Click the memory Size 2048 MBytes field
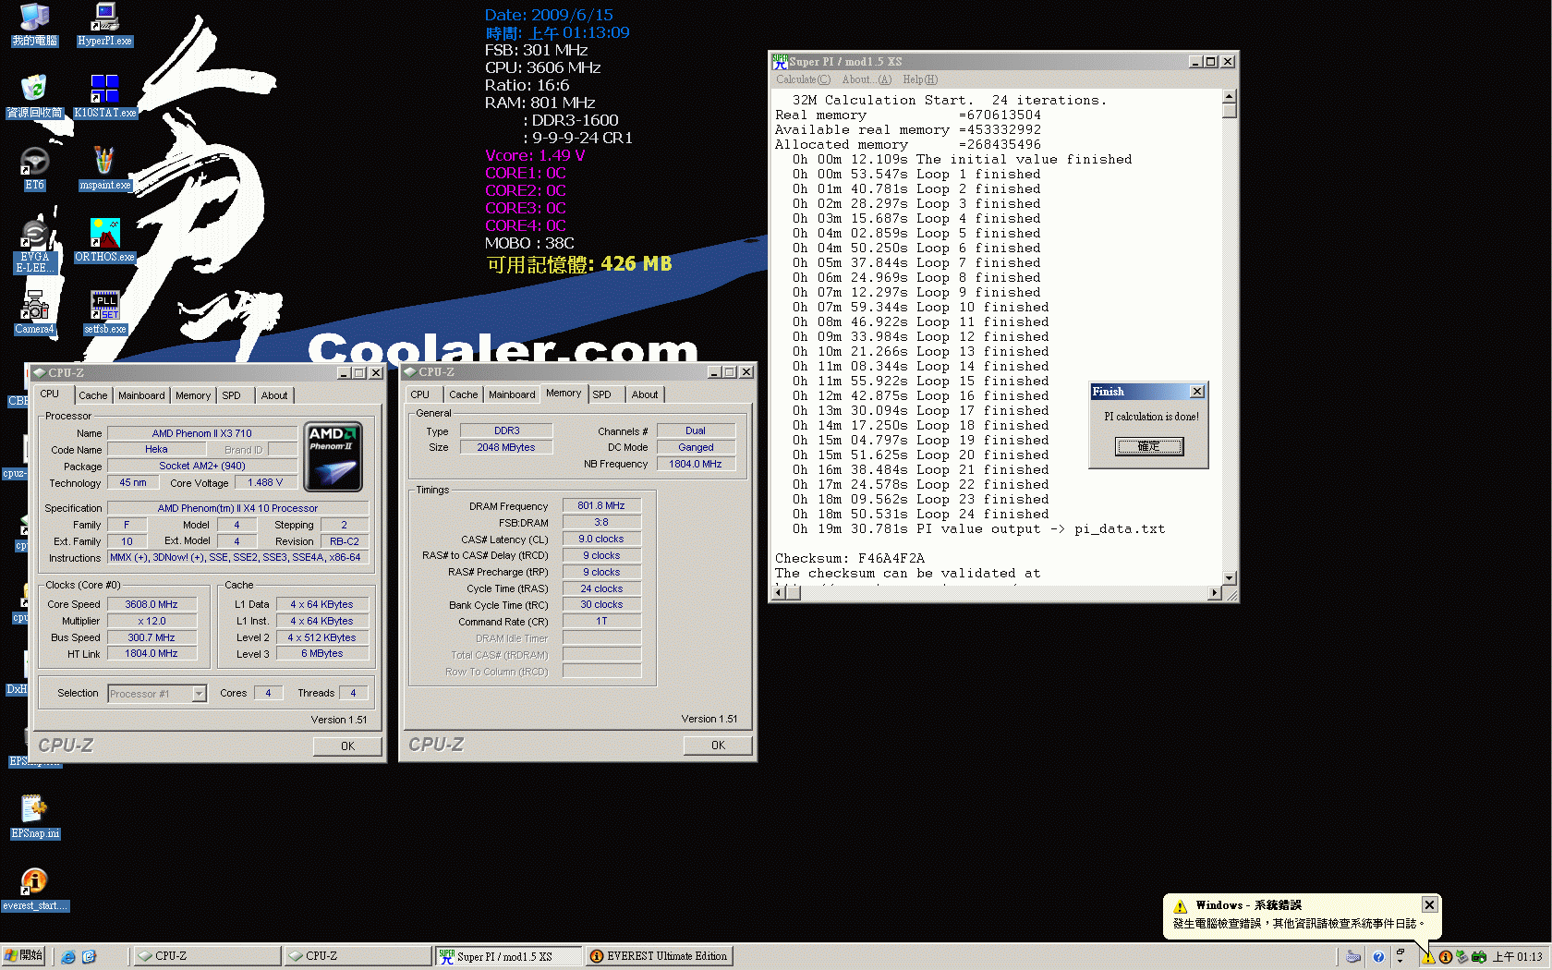 (506, 447)
